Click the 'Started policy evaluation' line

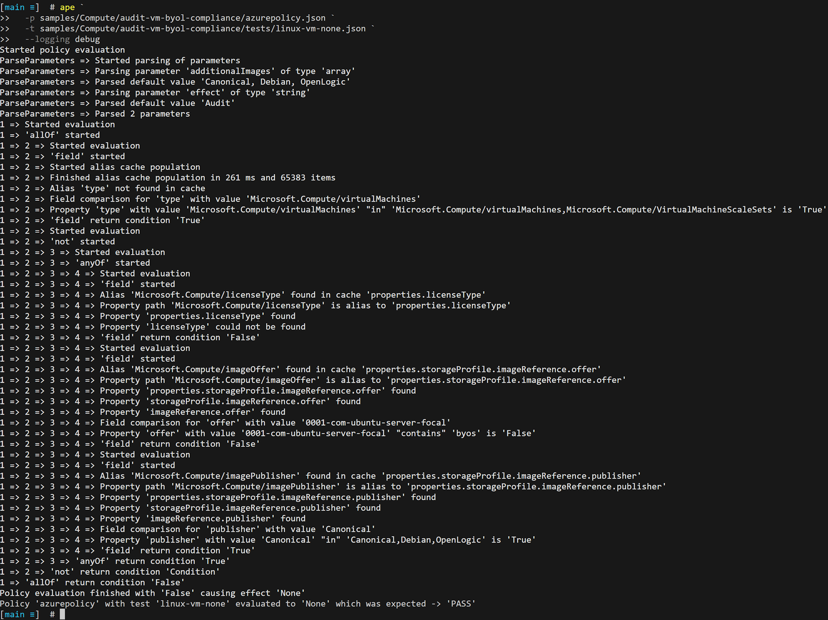tap(63, 50)
